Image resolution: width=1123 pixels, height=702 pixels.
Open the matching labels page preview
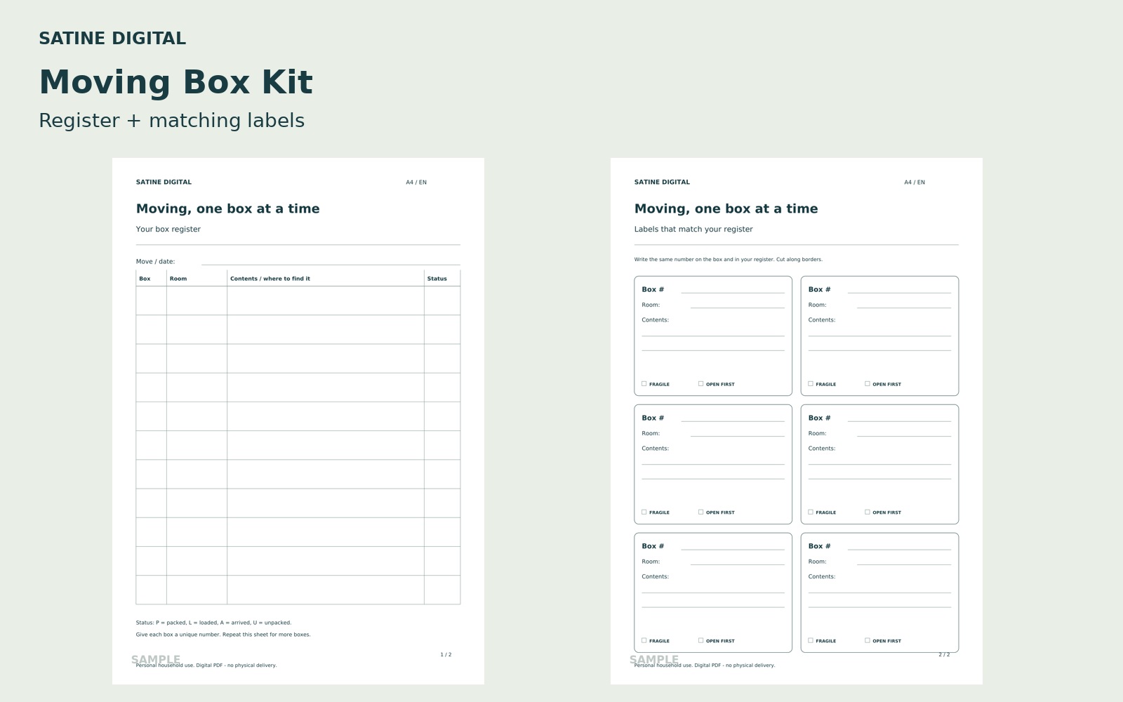click(x=797, y=421)
